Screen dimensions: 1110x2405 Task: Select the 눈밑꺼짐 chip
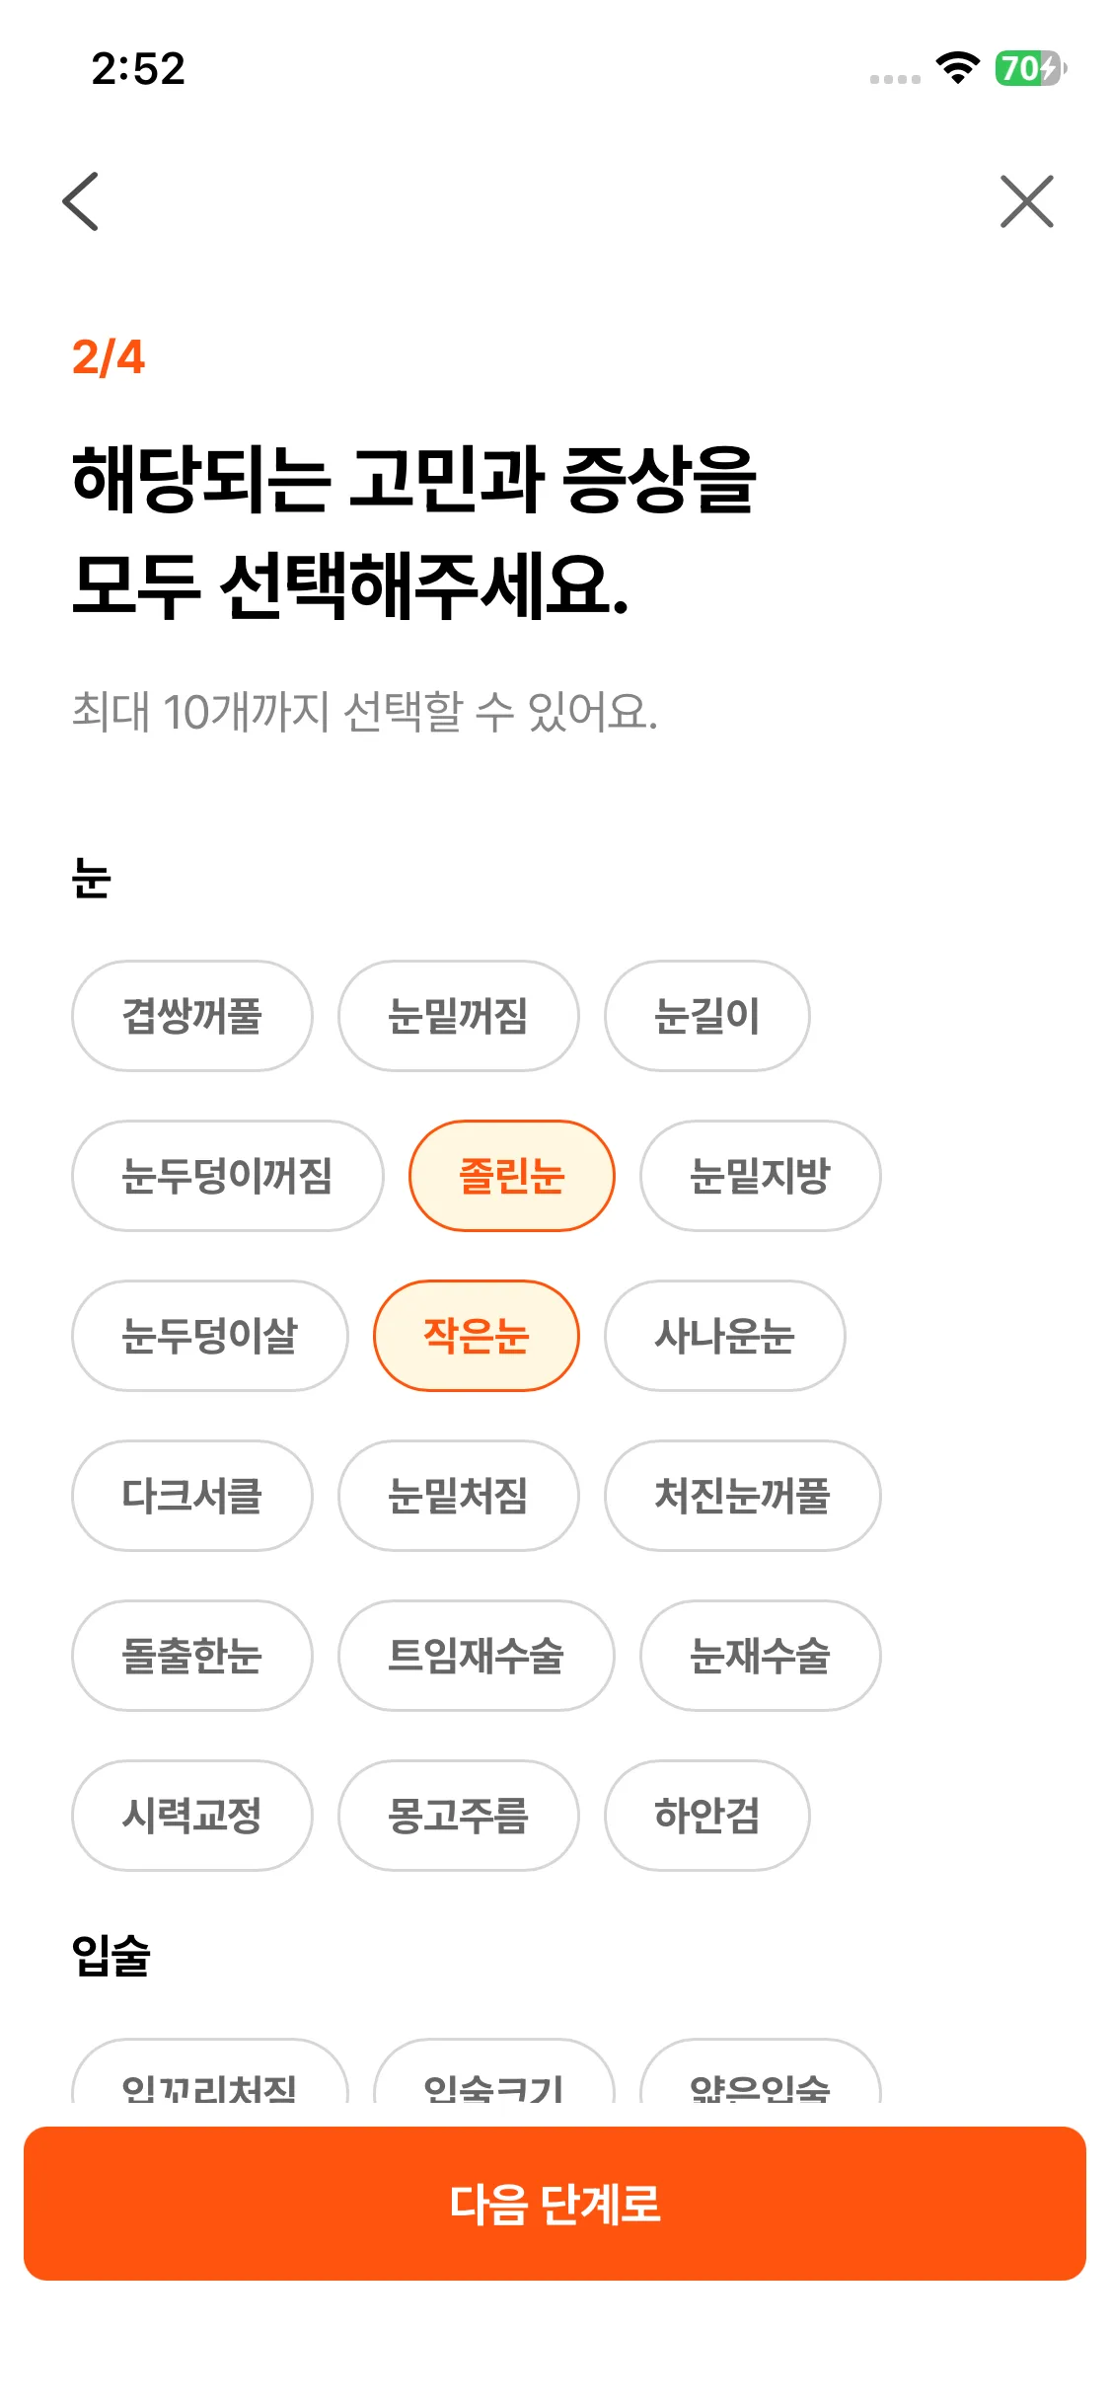click(458, 1016)
